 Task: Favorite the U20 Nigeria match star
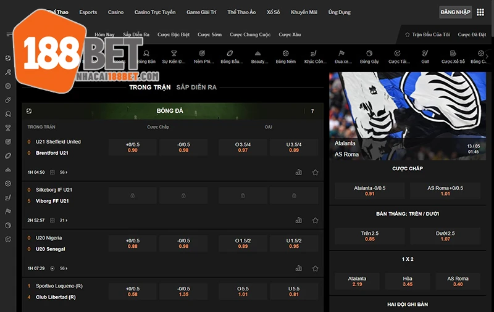(x=315, y=268)
